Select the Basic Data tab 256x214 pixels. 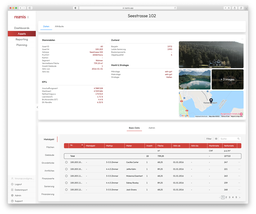click(x=134, y=128)
